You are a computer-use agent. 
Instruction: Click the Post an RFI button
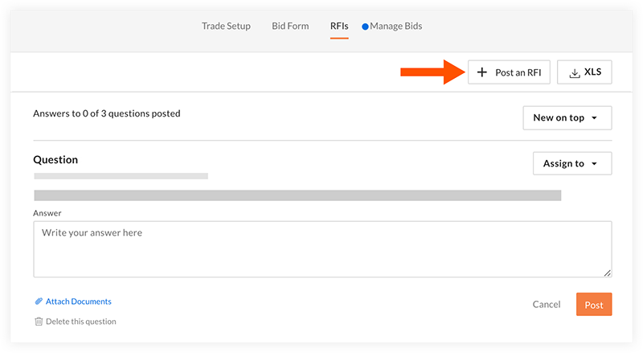(509, 72)
